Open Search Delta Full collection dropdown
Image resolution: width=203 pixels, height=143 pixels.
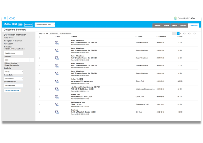tap(13, 78)
